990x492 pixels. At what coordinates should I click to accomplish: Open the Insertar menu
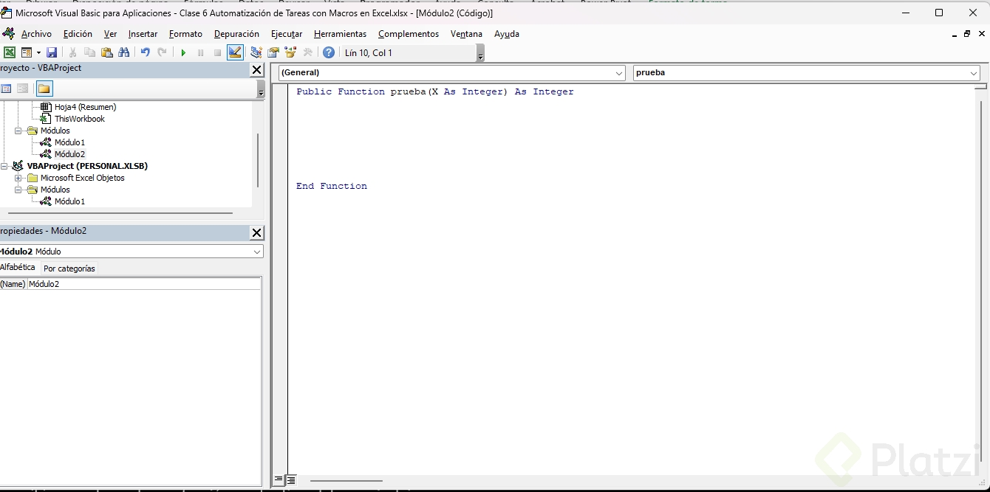[x=143, y=34]
